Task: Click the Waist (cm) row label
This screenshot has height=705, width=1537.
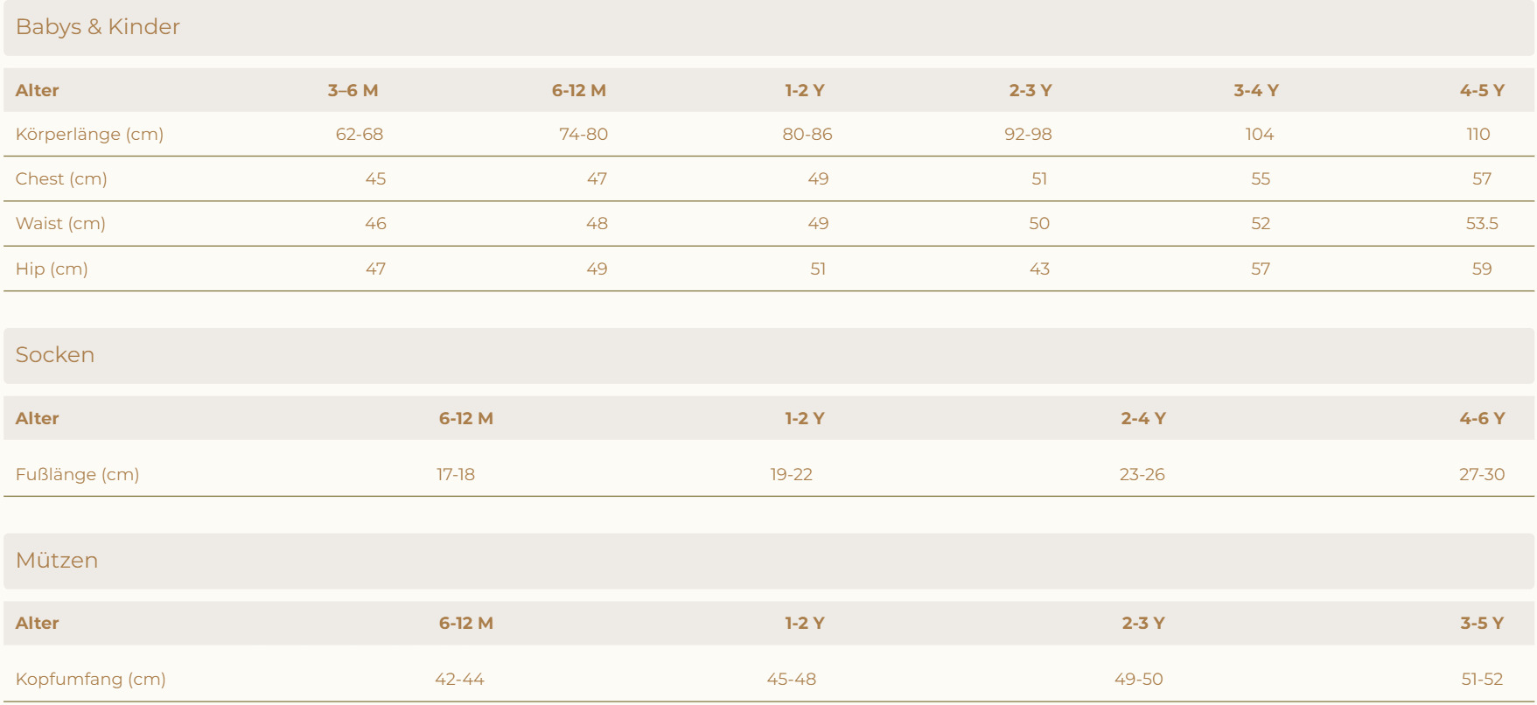Action: coord(60,224)
